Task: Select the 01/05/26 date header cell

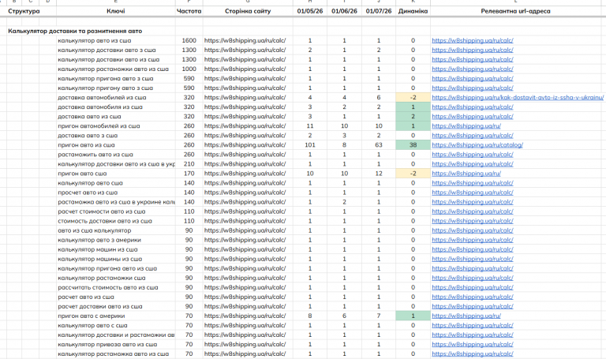Action: [310, 11]
